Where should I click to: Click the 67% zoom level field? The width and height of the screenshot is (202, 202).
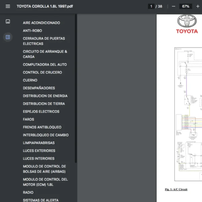(186, 6)
